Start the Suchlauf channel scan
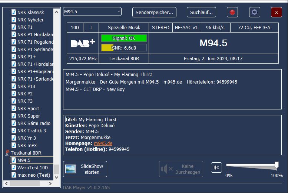The height and width of the screenshot is (193, 288). (x=201, y=12)
